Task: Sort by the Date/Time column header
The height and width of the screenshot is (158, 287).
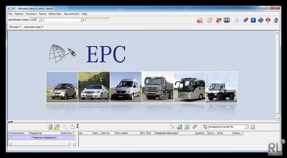Action: pos(68,133)
